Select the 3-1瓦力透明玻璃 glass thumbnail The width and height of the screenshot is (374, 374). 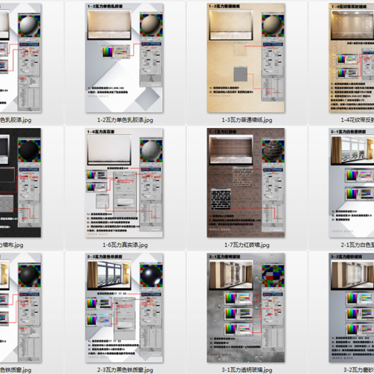point(246,307)
